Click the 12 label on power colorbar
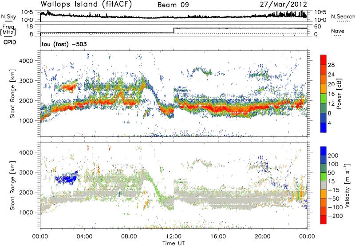The image size is (355, 246). pos(331,104)
